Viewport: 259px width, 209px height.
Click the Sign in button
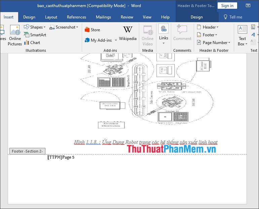tap(227, 6)
